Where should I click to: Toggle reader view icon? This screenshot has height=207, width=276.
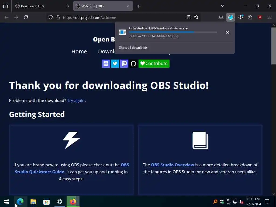pos(189,17)
